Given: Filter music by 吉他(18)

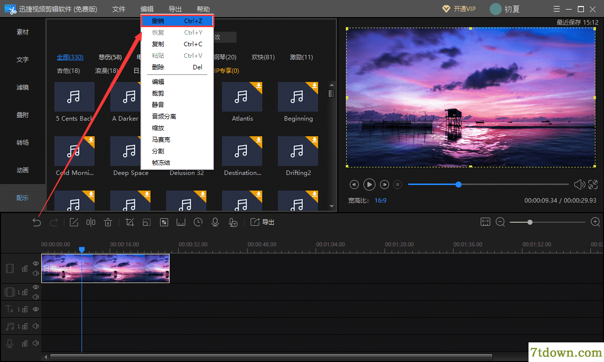Looking at the screenshot, I should 68,71.
